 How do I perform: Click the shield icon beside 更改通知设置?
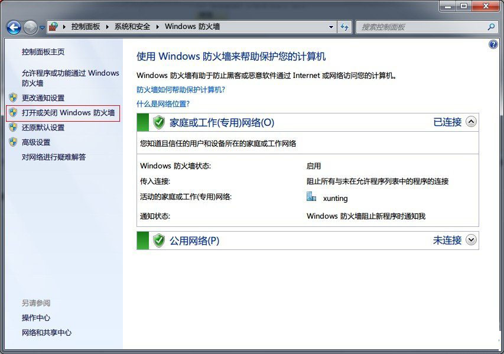pyautogui.click(x=13, y=98)
